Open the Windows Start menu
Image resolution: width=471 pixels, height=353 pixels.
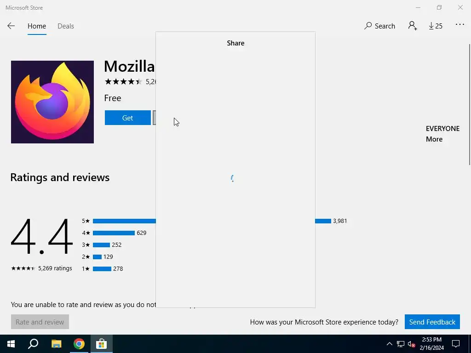coord(11,344)
